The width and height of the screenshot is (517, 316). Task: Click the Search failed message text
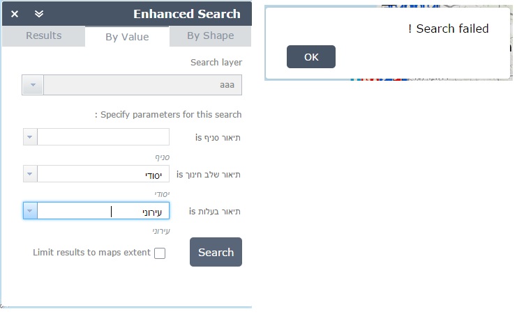tap(451, 29)
